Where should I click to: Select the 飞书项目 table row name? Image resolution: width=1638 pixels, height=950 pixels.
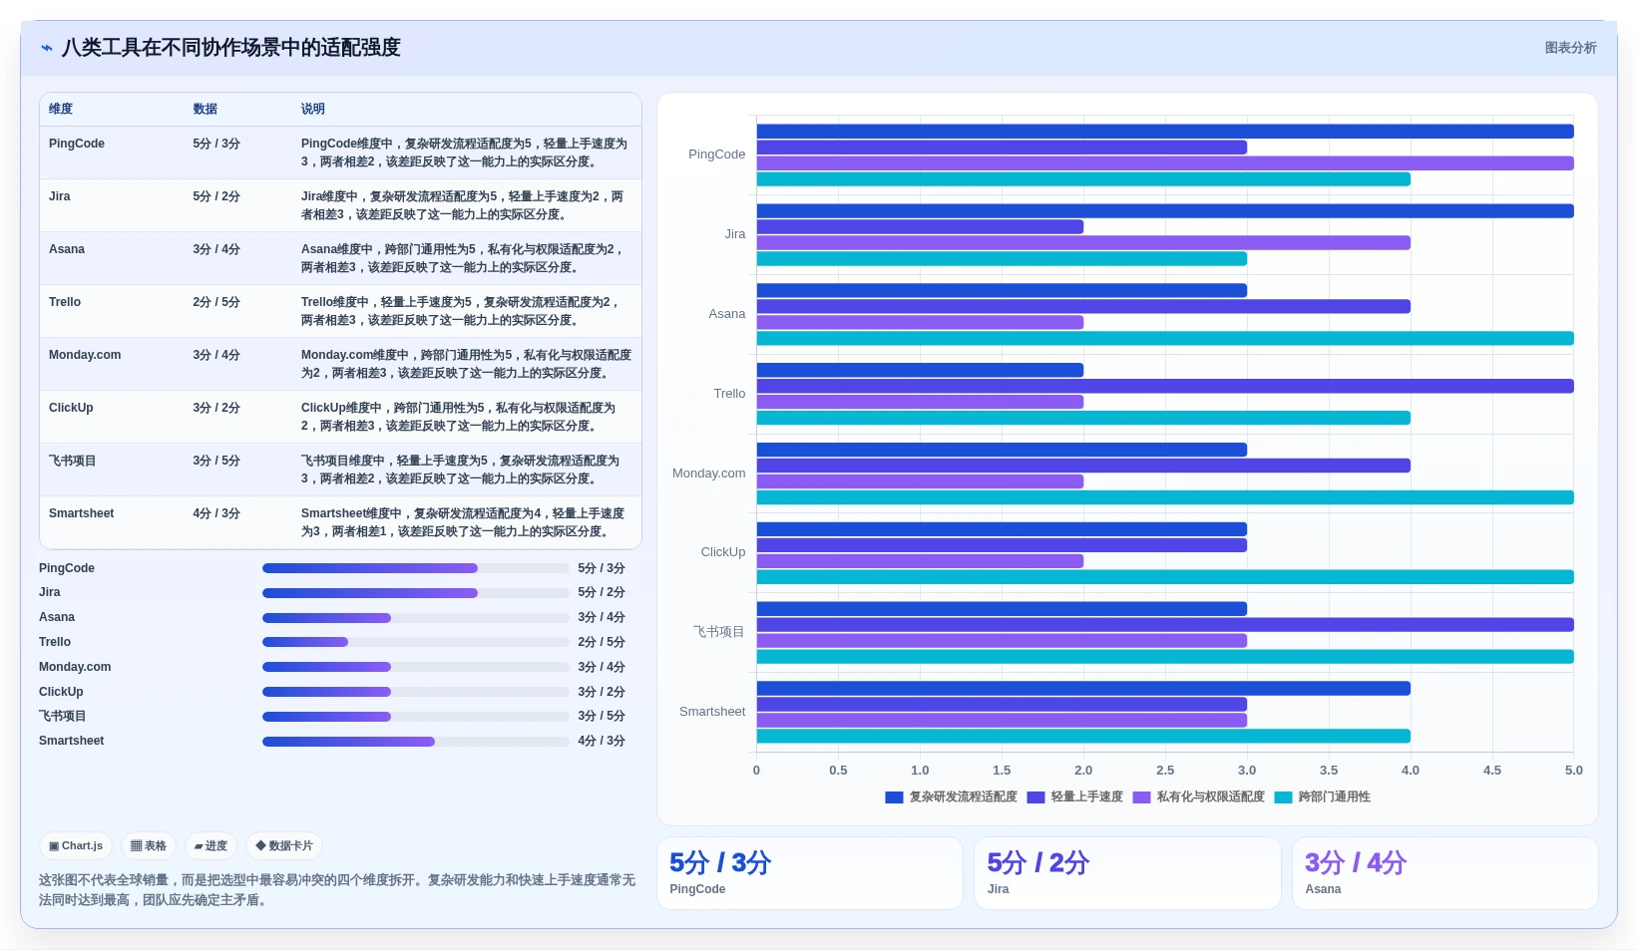pyautogui.click(x=73, y=461)
